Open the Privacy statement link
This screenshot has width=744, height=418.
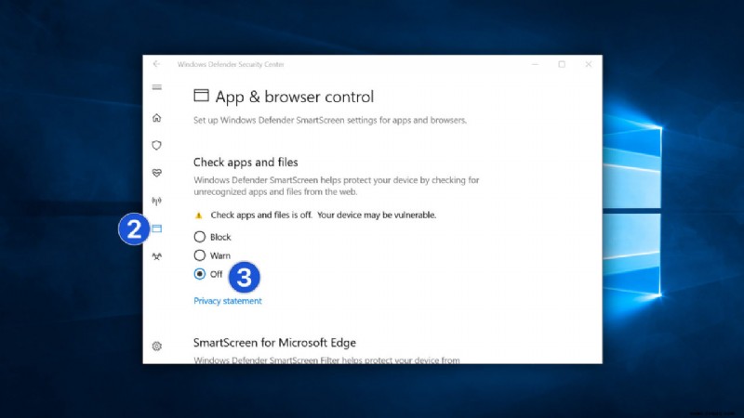click(x=227, y=301)
